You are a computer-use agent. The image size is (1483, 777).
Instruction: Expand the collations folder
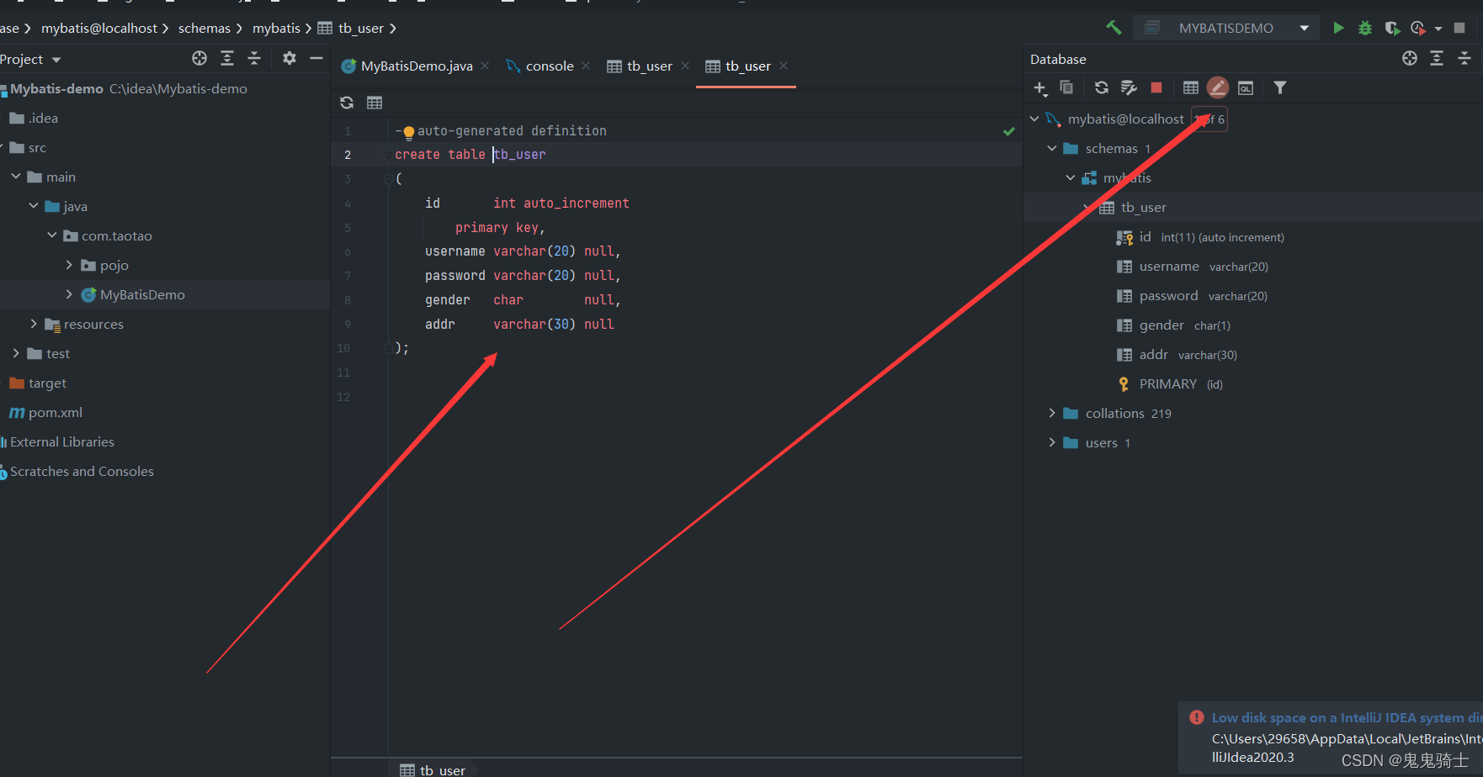(x=1052, y=413)
